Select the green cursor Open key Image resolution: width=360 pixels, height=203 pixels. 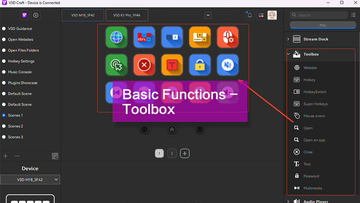click(116, 65)
